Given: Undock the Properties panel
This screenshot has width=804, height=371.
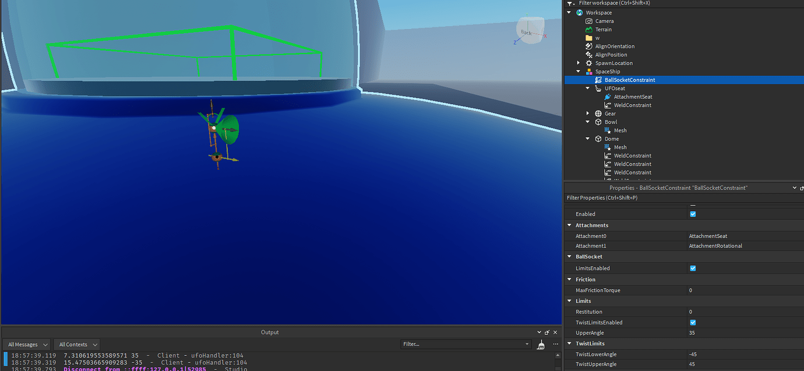Looking at the screenshot, I should click(802, 188).
